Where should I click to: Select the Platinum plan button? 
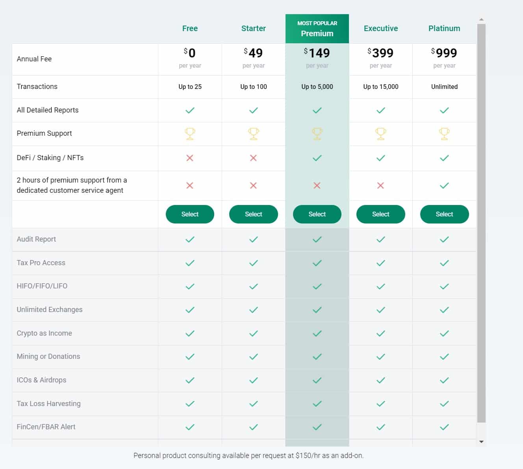click(x=444, y=214)
